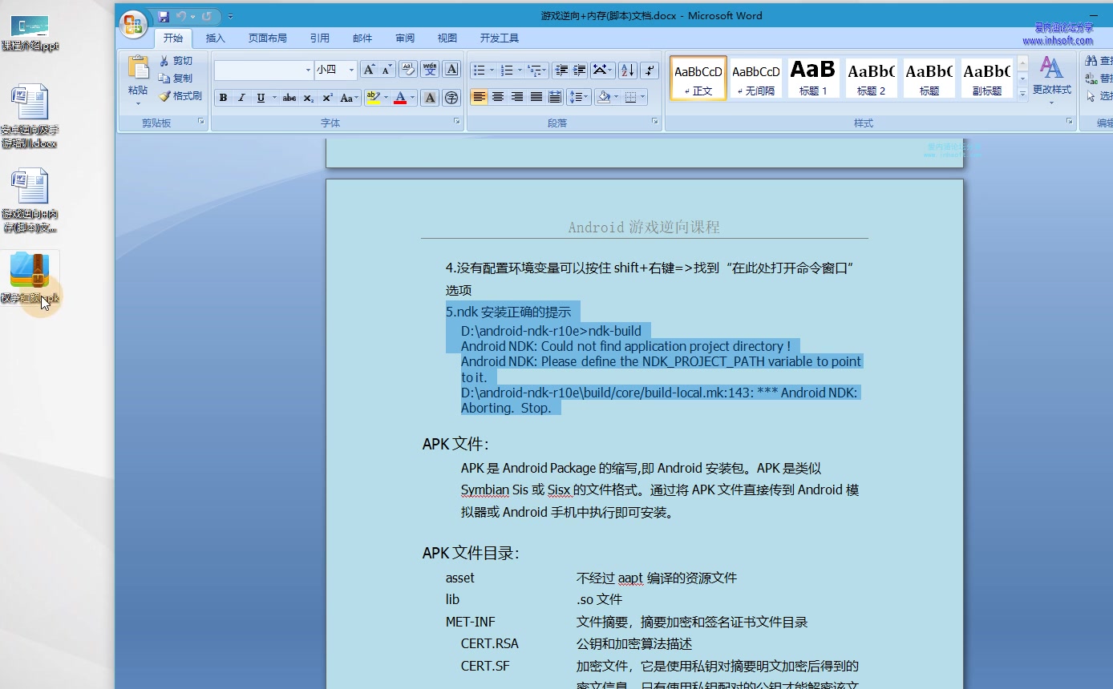Expand the Styles gallery More button

click(x=1022, y=94)
